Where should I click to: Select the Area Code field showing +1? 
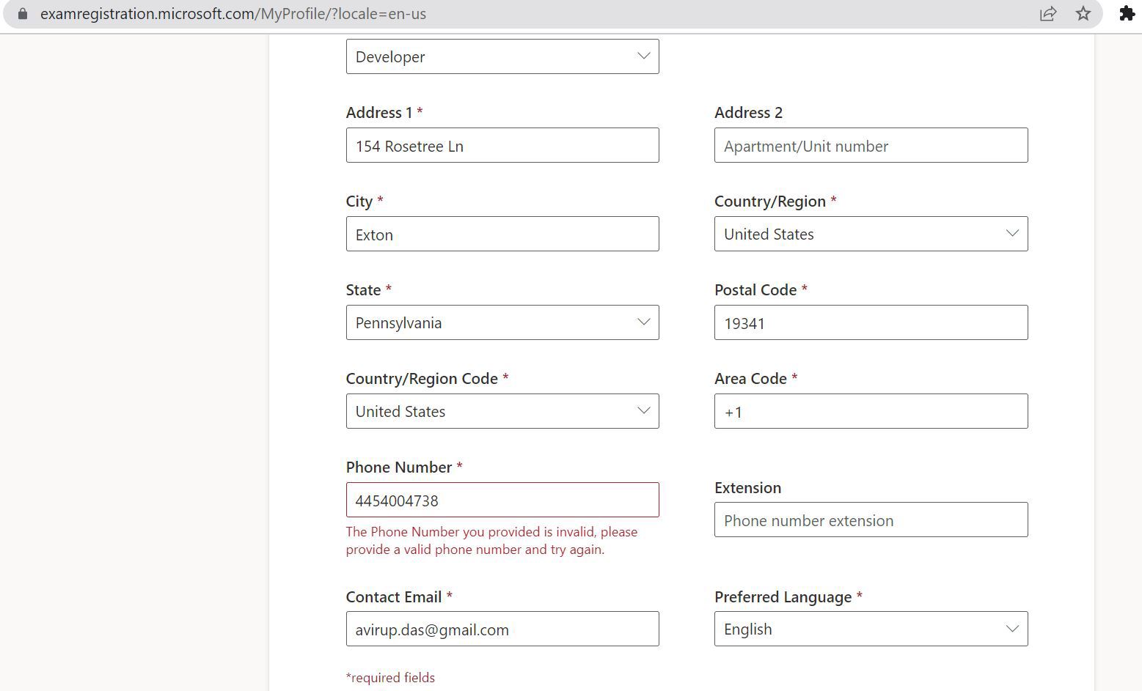(871, 411)
